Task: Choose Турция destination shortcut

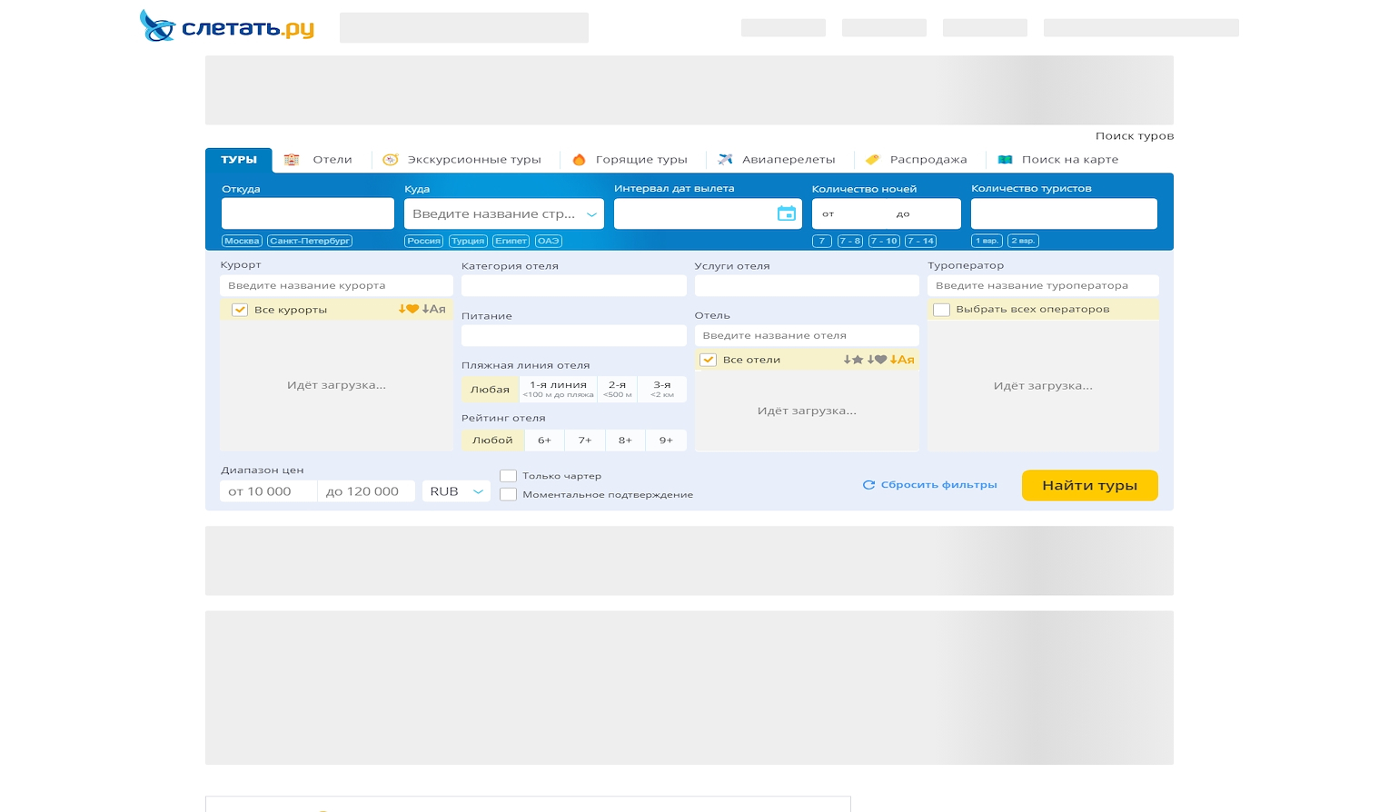Action: coord(468,241)
